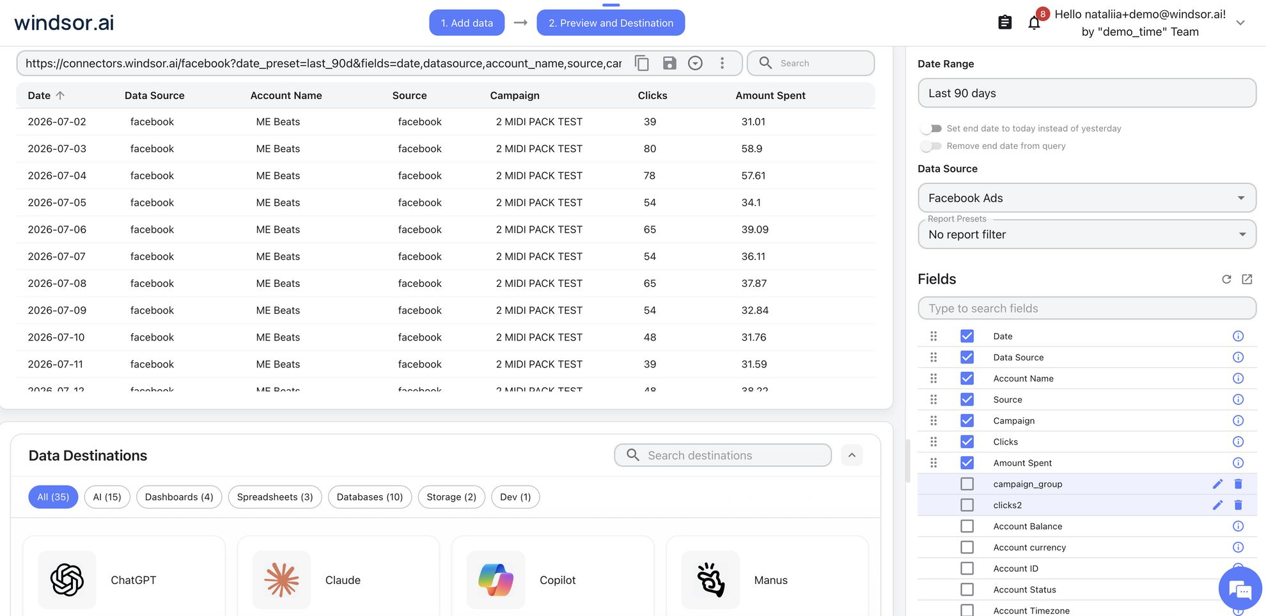Open the clipboard icon in the header

click(1004, 22)
